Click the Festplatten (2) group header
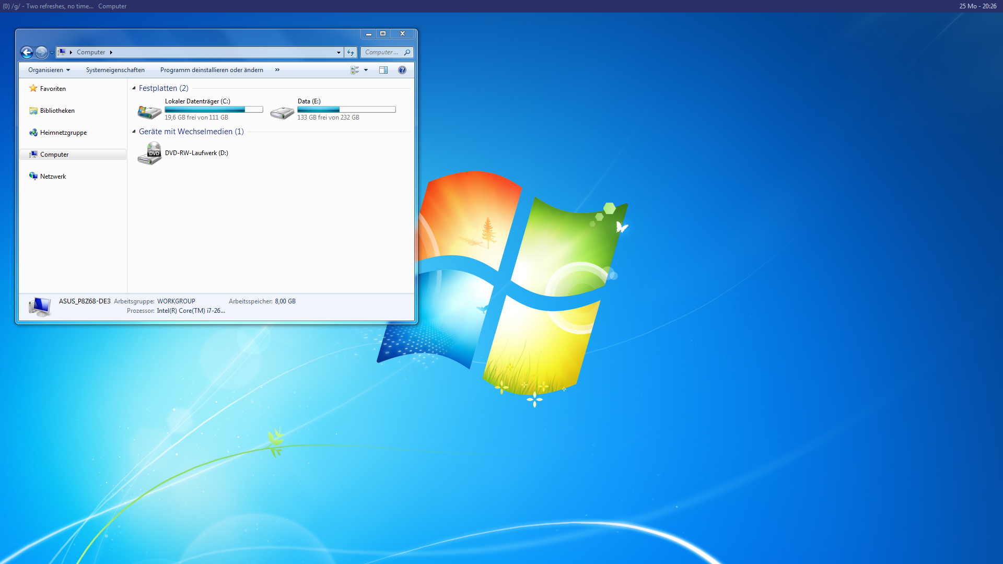This screenshot has height=564, width=1003. [x=164, y=88]
